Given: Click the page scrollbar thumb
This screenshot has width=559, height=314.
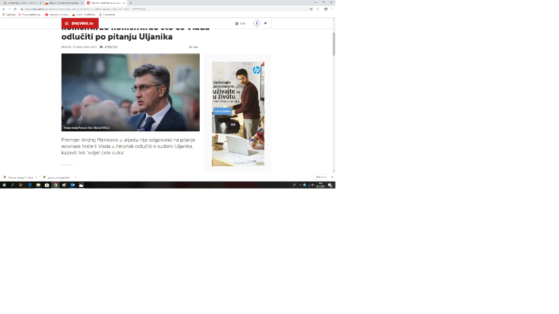Looking at the screenshot, I should tap(334, 44).
